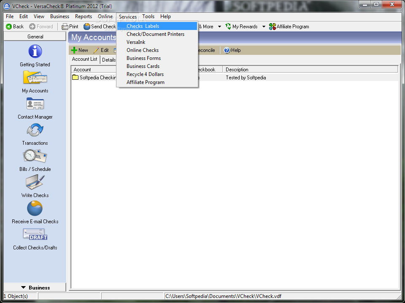The image size is (405, 303).
Task: Open the Collect Checks/Drafts icon
Action: click(35, 235)
